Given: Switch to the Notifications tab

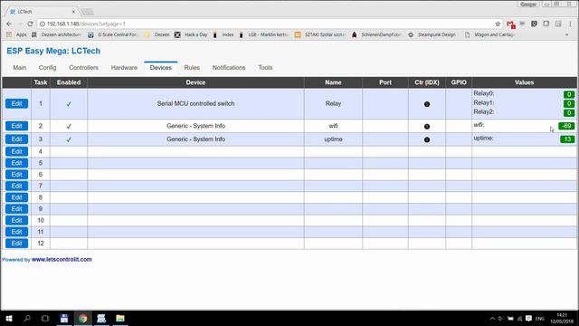Looking at the screenshot, I should [229, 68].
